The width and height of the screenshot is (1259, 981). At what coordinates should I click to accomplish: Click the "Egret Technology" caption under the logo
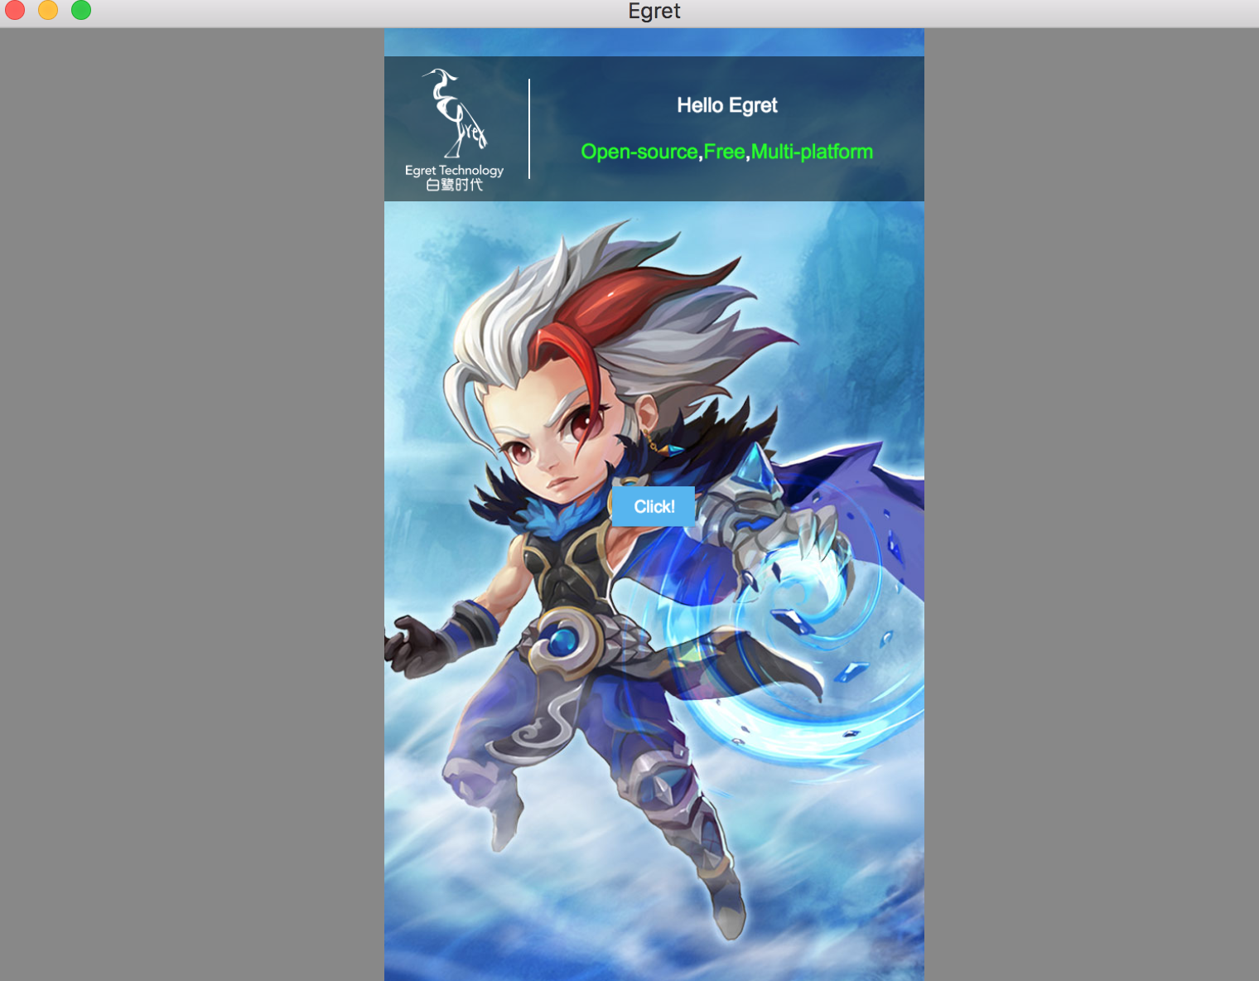pyautogui.click(x=454, y=170)
